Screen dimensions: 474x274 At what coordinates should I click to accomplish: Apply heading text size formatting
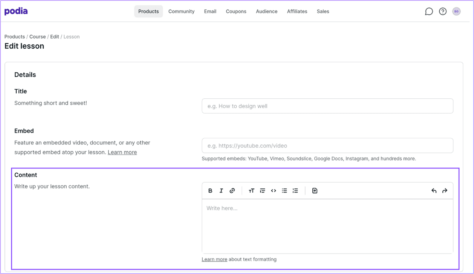(251, 191)
